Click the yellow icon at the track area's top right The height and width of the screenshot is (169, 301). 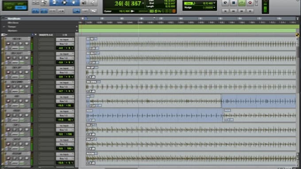[297, 35]
